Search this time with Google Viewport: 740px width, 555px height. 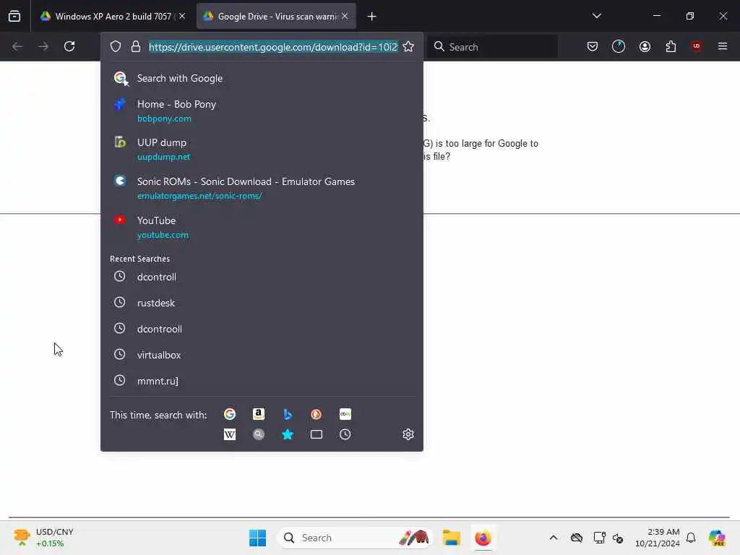(x=230, y=414)
